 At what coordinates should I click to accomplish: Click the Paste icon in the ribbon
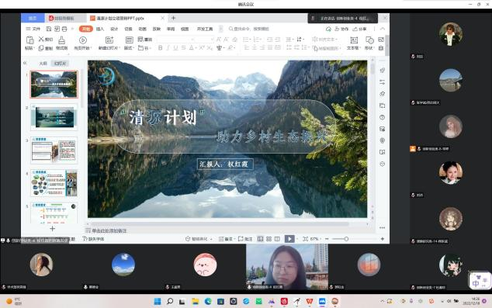tap(29, 40)
